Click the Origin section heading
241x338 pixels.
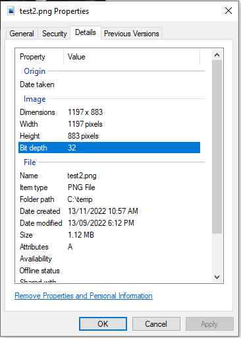[34, 71]
